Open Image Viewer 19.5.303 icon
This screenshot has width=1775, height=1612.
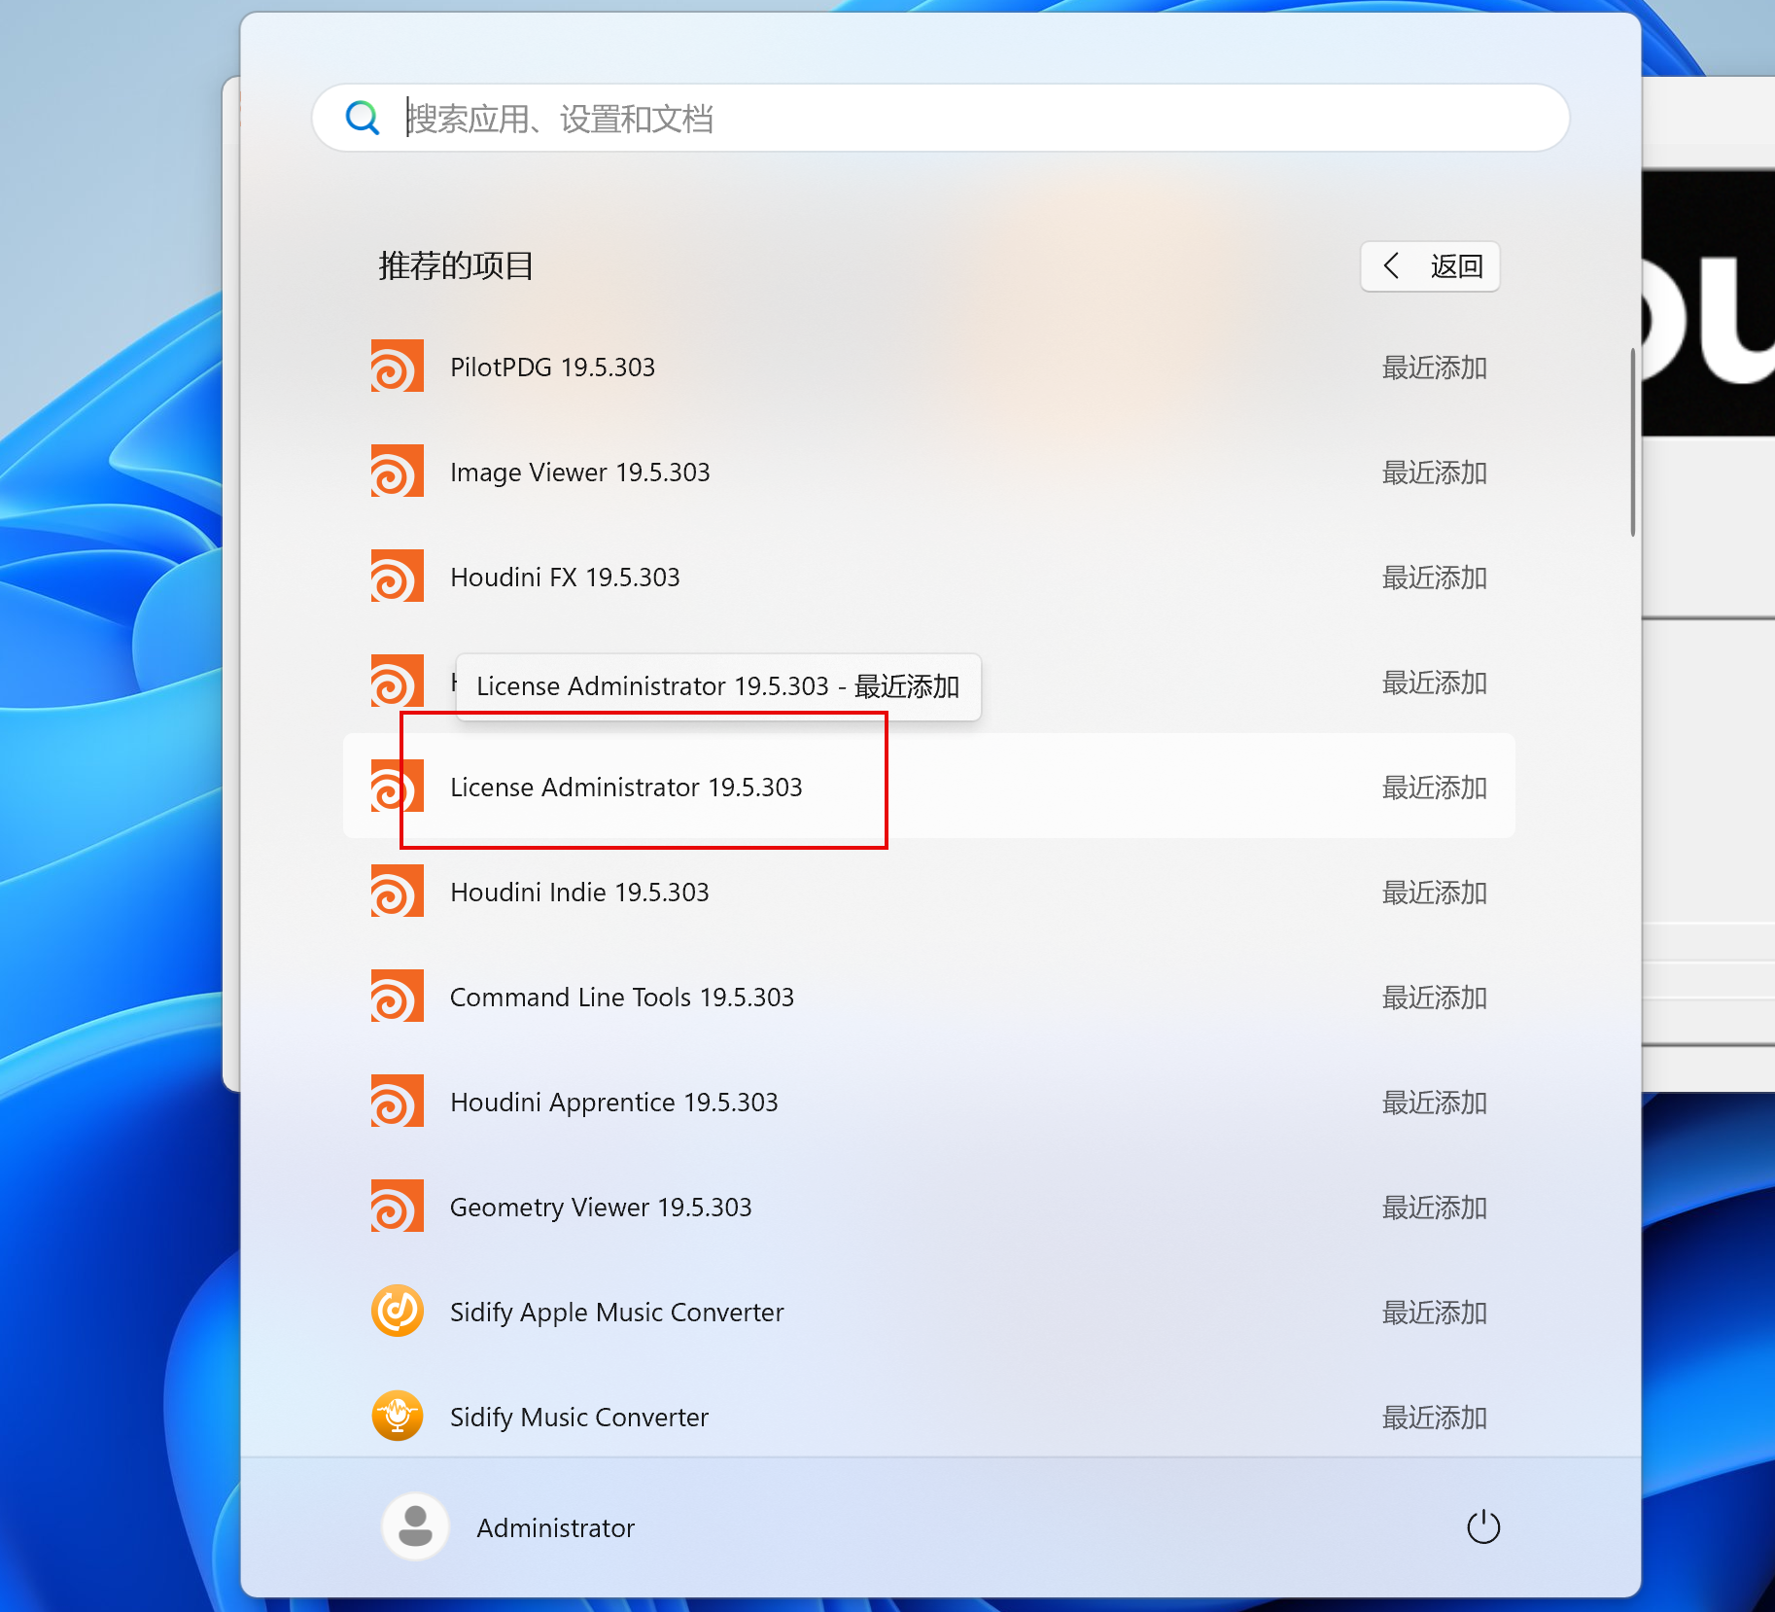397,472
